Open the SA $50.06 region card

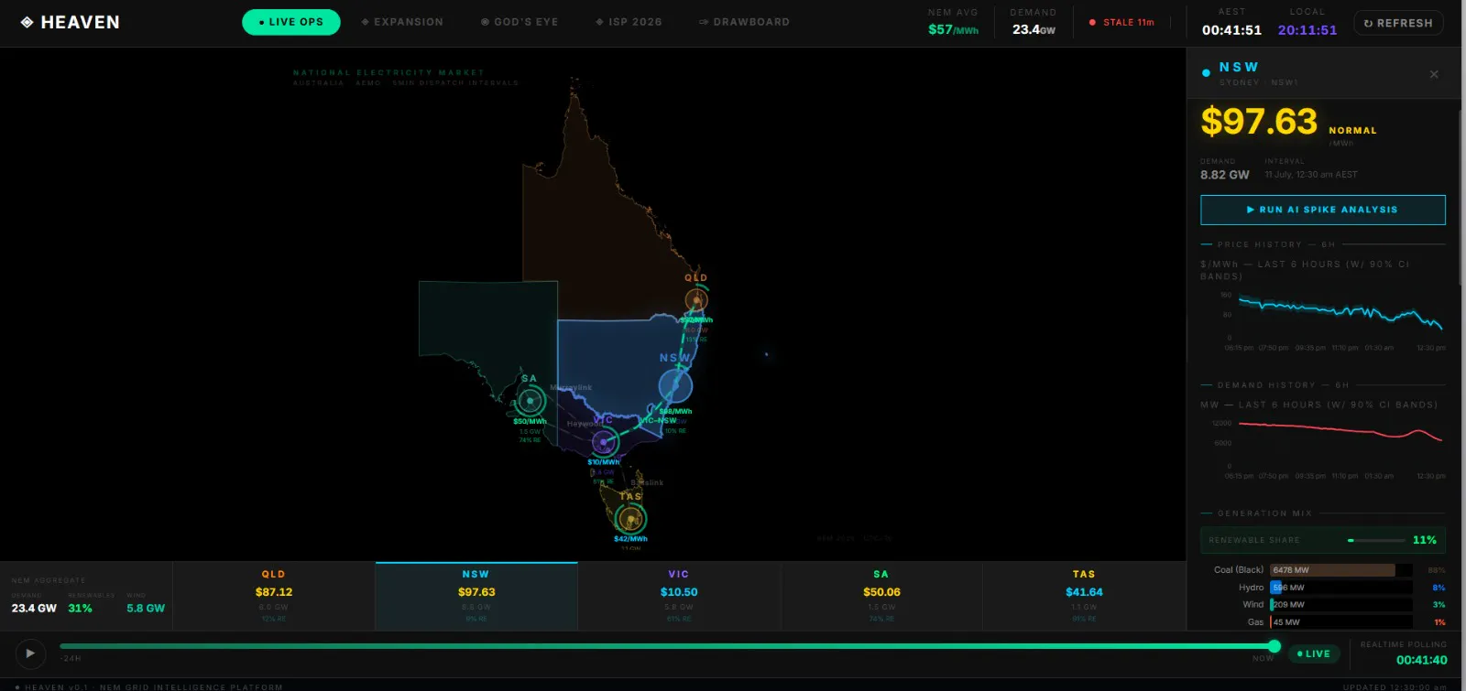(881, 596)
